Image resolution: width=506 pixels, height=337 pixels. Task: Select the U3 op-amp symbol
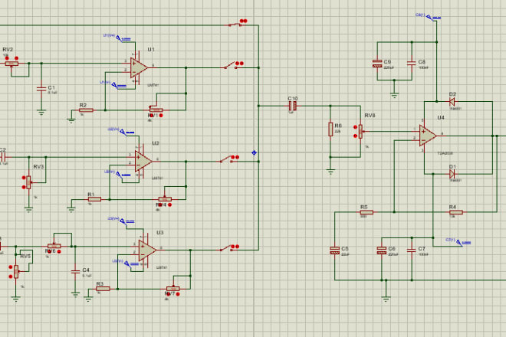point(148,250)
